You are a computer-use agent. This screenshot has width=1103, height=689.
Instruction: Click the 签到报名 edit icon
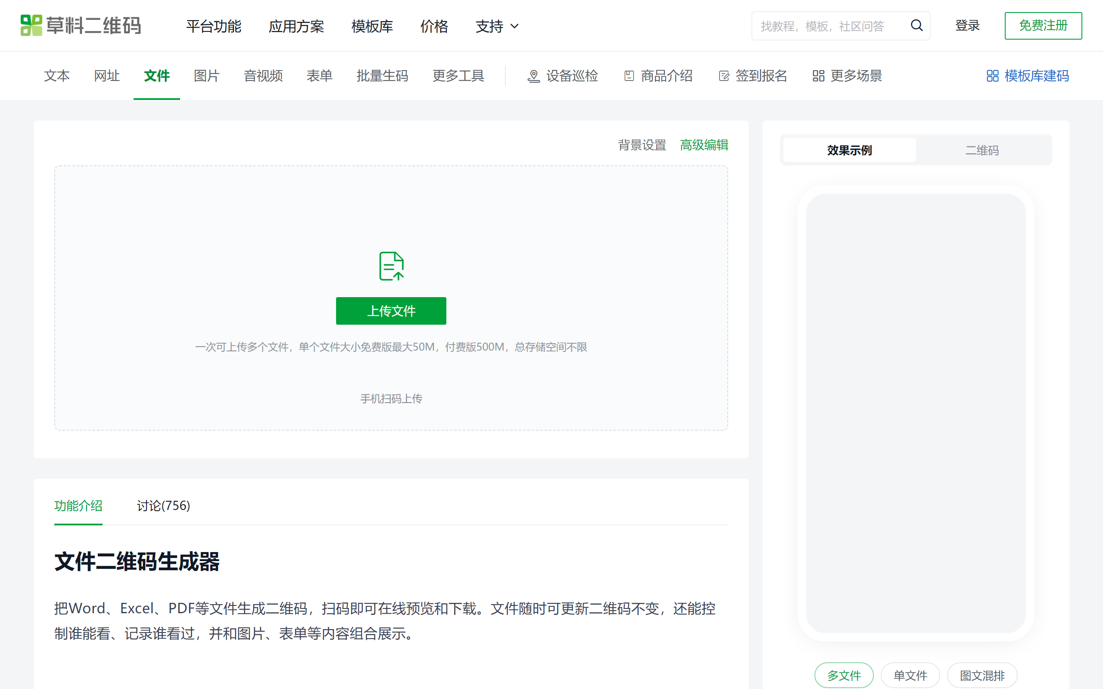click(x=724, y=76)
